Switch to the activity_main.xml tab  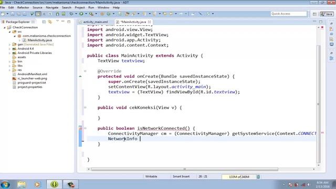tap(96, 22)
